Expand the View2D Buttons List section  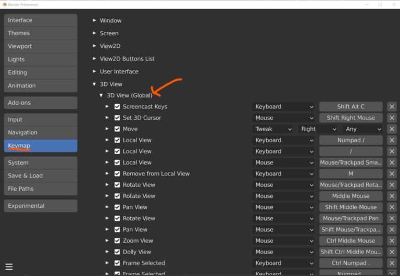pyautogui.click(x=94, y=58)
